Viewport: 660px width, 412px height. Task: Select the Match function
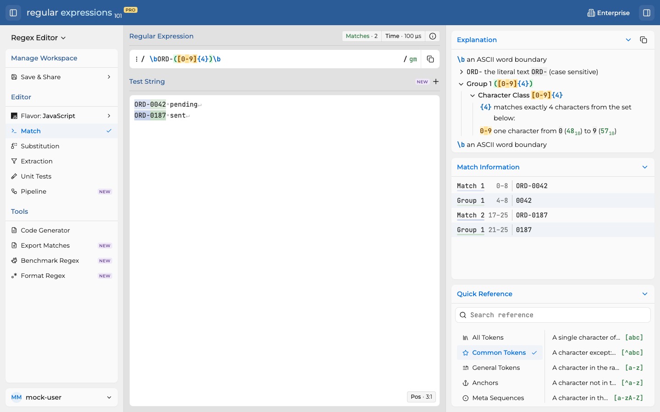(61, 131)
